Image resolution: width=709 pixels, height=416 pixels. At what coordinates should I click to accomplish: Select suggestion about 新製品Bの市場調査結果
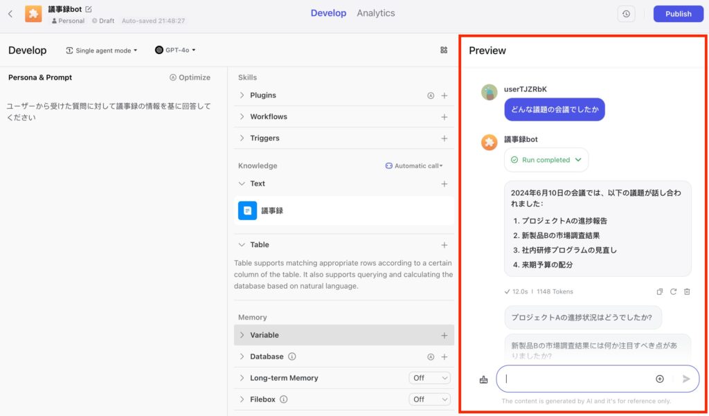pyautogui.click(x=598, y=349)
